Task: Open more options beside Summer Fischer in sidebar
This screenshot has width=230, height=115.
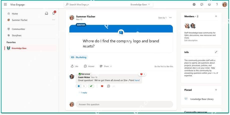Action: (54, 20)
